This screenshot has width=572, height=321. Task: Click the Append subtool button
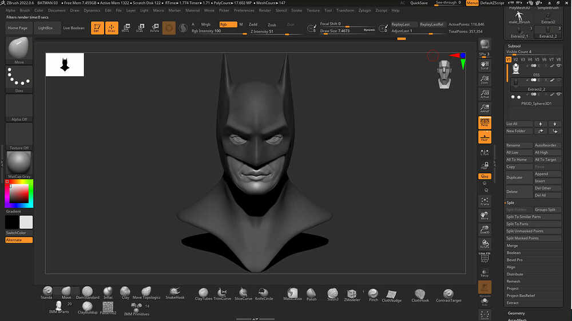(547, 174)
